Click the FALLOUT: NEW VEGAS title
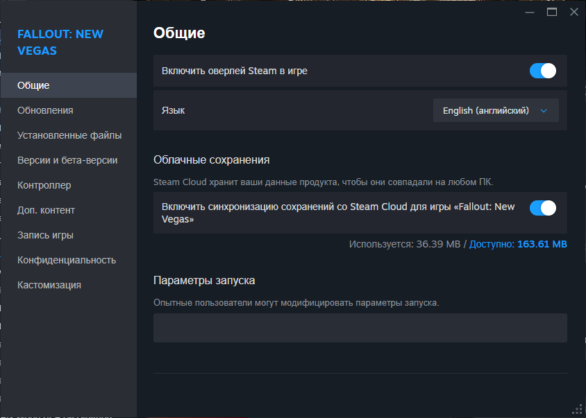Viewport: 586px width, 418px height. tap(60, 42)
